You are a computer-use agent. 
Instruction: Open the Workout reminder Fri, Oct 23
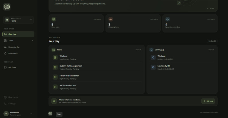pos(182,58)
